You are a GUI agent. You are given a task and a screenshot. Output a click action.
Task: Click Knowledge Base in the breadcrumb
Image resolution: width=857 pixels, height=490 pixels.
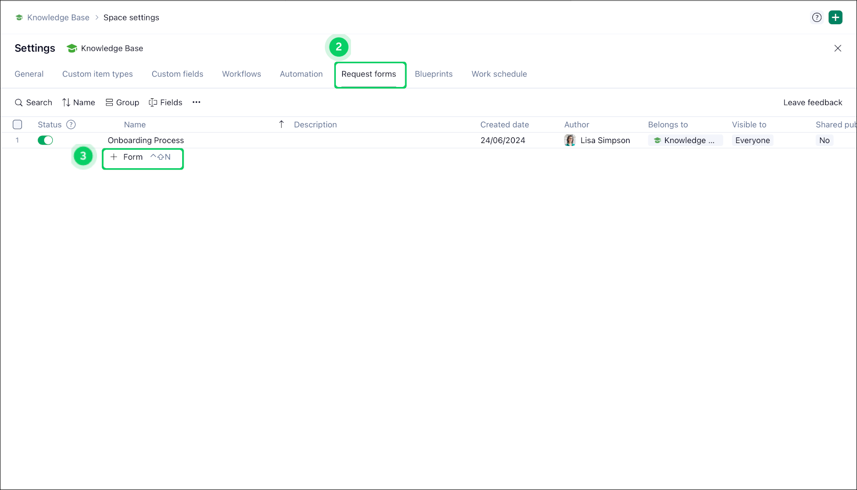(58, 18)
